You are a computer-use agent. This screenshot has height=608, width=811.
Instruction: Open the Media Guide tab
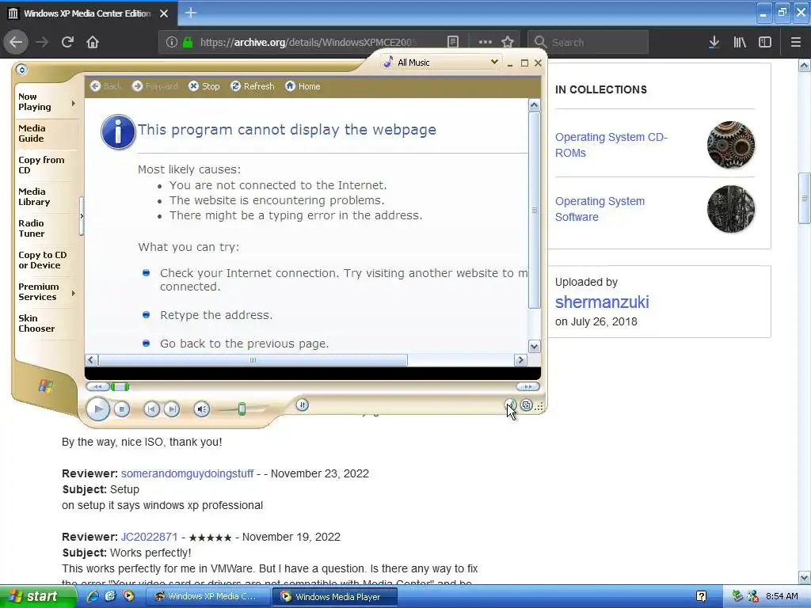(x=45, y=133)
